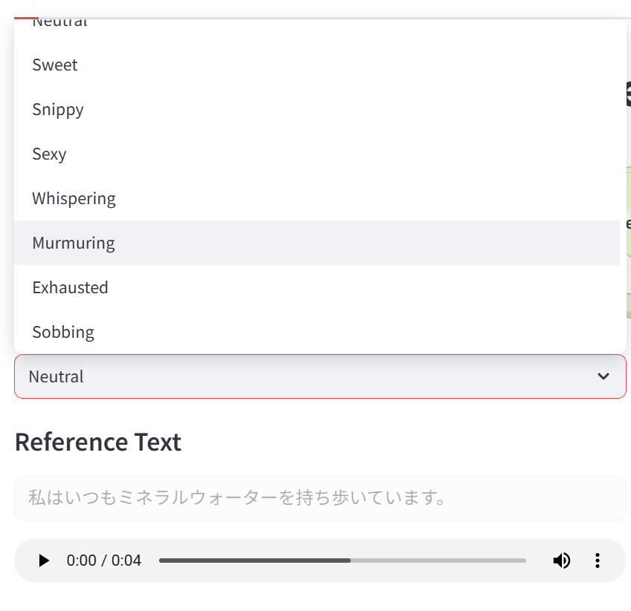Image resolution: width=631 pixels, height=611 pixels.
Task: Pick Sobbing from the style list
Action: (63, 332)
